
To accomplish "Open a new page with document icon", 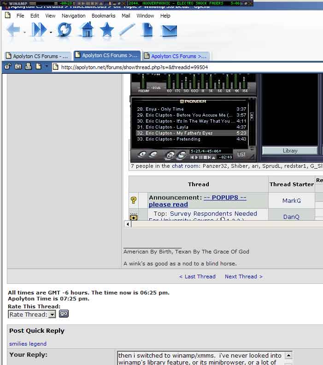I will [147, 29].
